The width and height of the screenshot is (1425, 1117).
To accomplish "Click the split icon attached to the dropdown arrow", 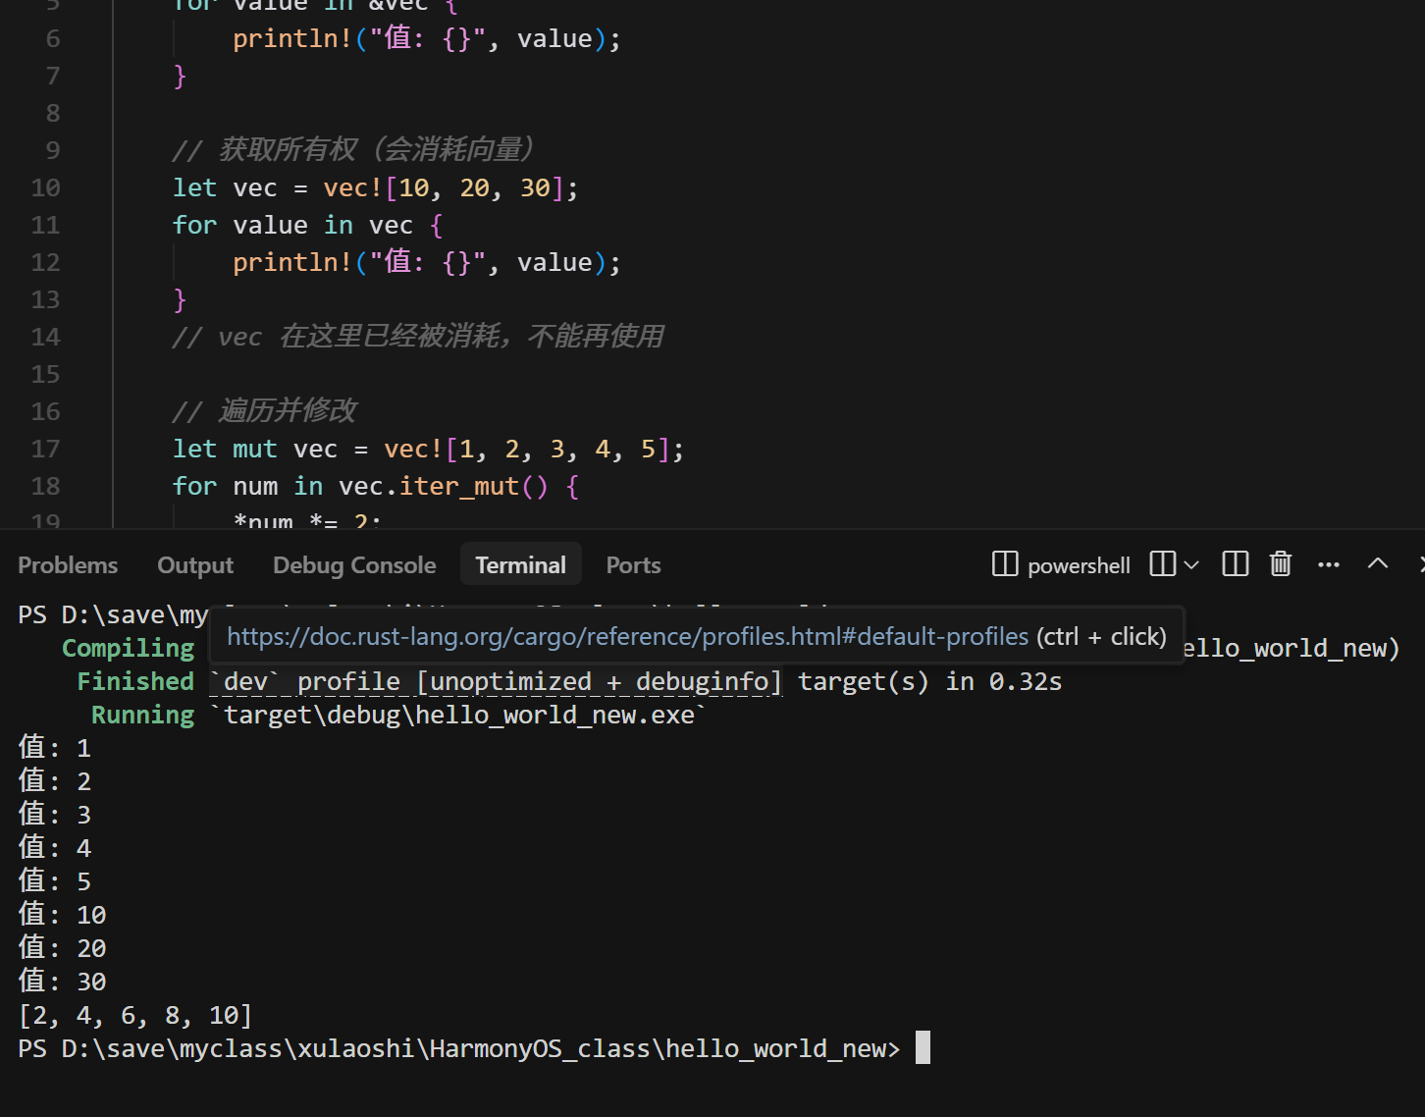I will click(1162, 564).
